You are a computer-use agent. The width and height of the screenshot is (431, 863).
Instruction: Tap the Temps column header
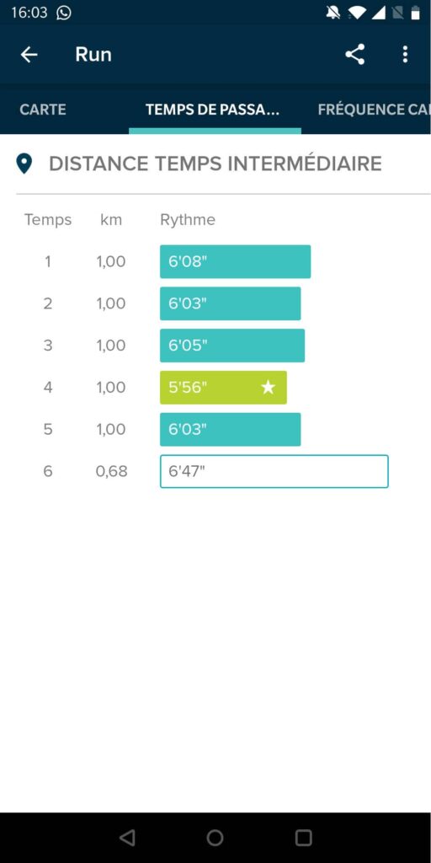(48, 220)
